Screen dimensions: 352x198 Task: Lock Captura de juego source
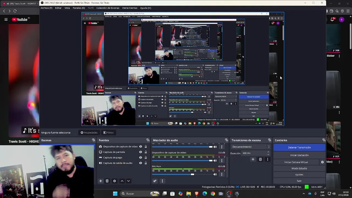click(x=146, y=158)
